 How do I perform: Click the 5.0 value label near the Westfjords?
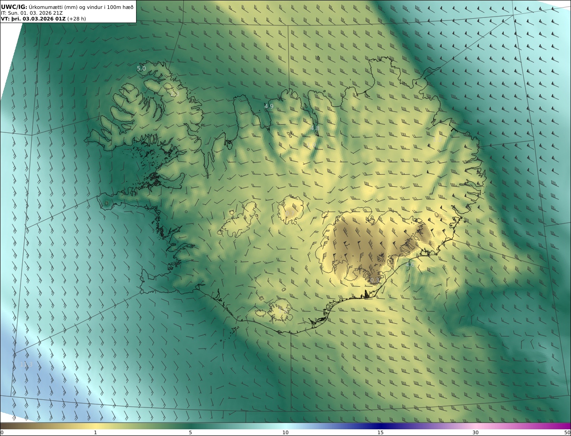click(141, 68)
